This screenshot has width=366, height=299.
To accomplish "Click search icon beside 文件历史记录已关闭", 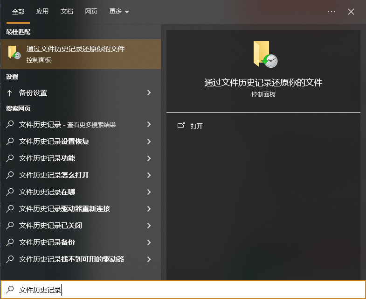I will click(10, 225).
